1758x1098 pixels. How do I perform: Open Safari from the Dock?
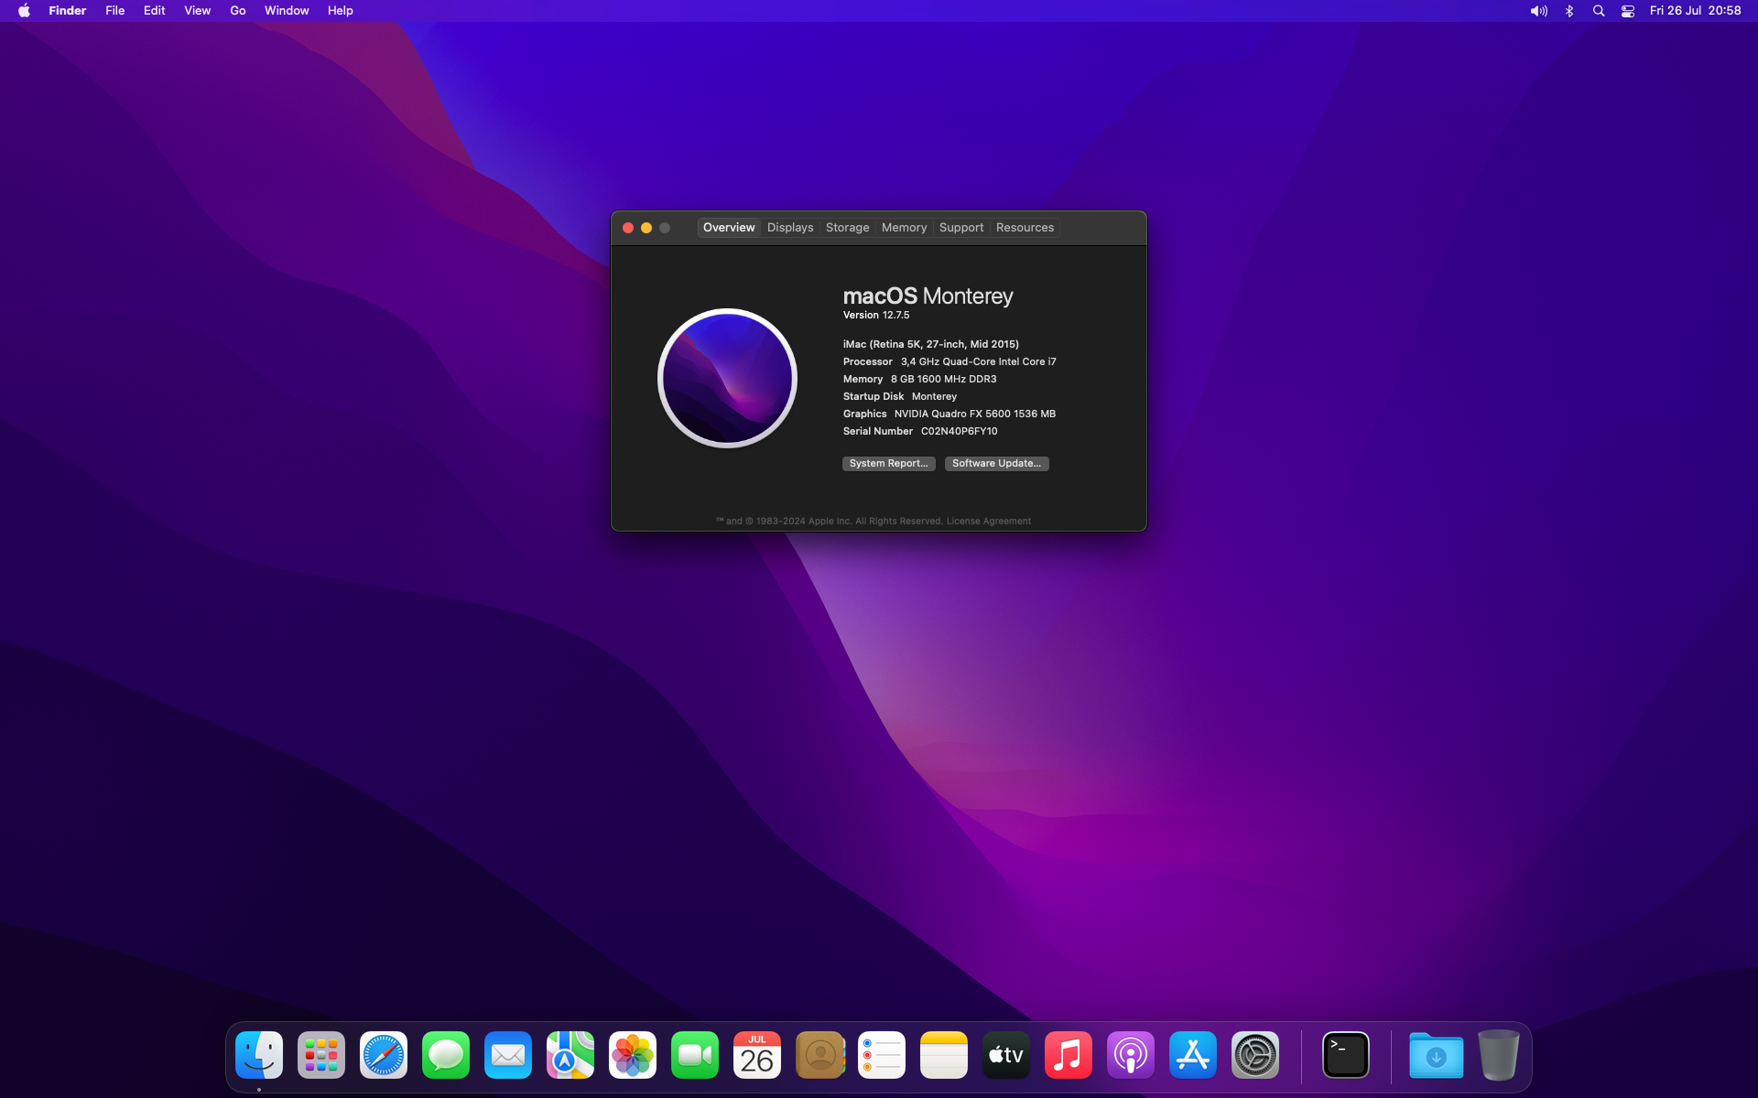[383, 1056]
